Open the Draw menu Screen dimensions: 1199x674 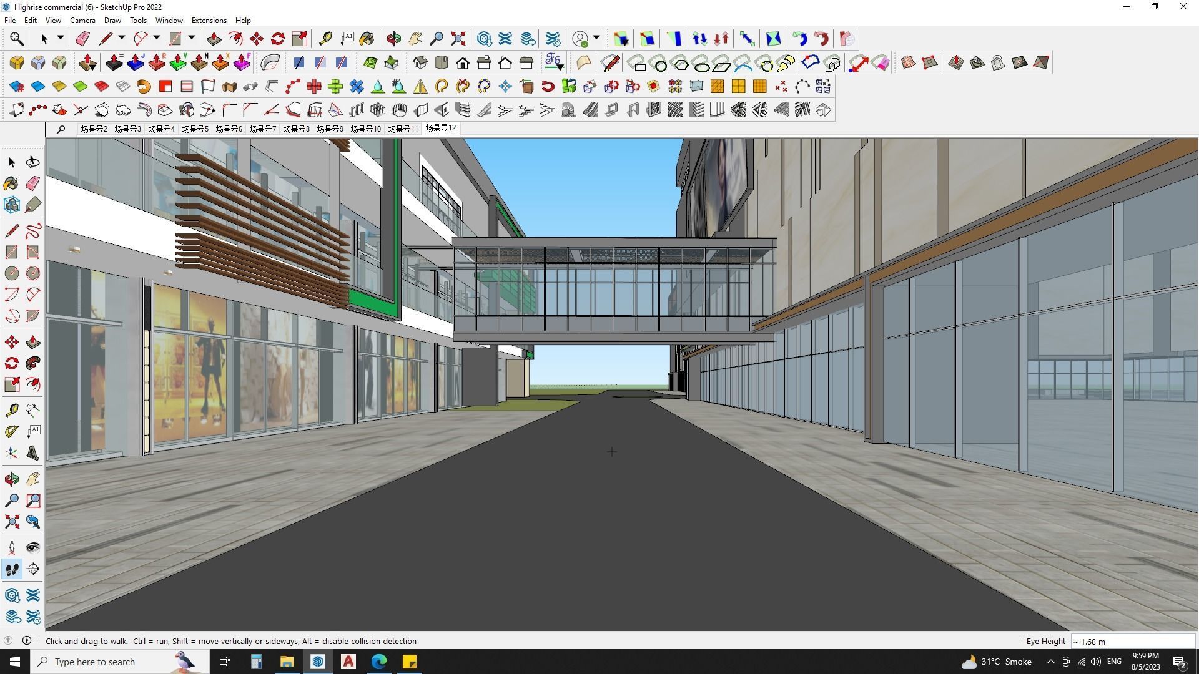tap(112, 21)
